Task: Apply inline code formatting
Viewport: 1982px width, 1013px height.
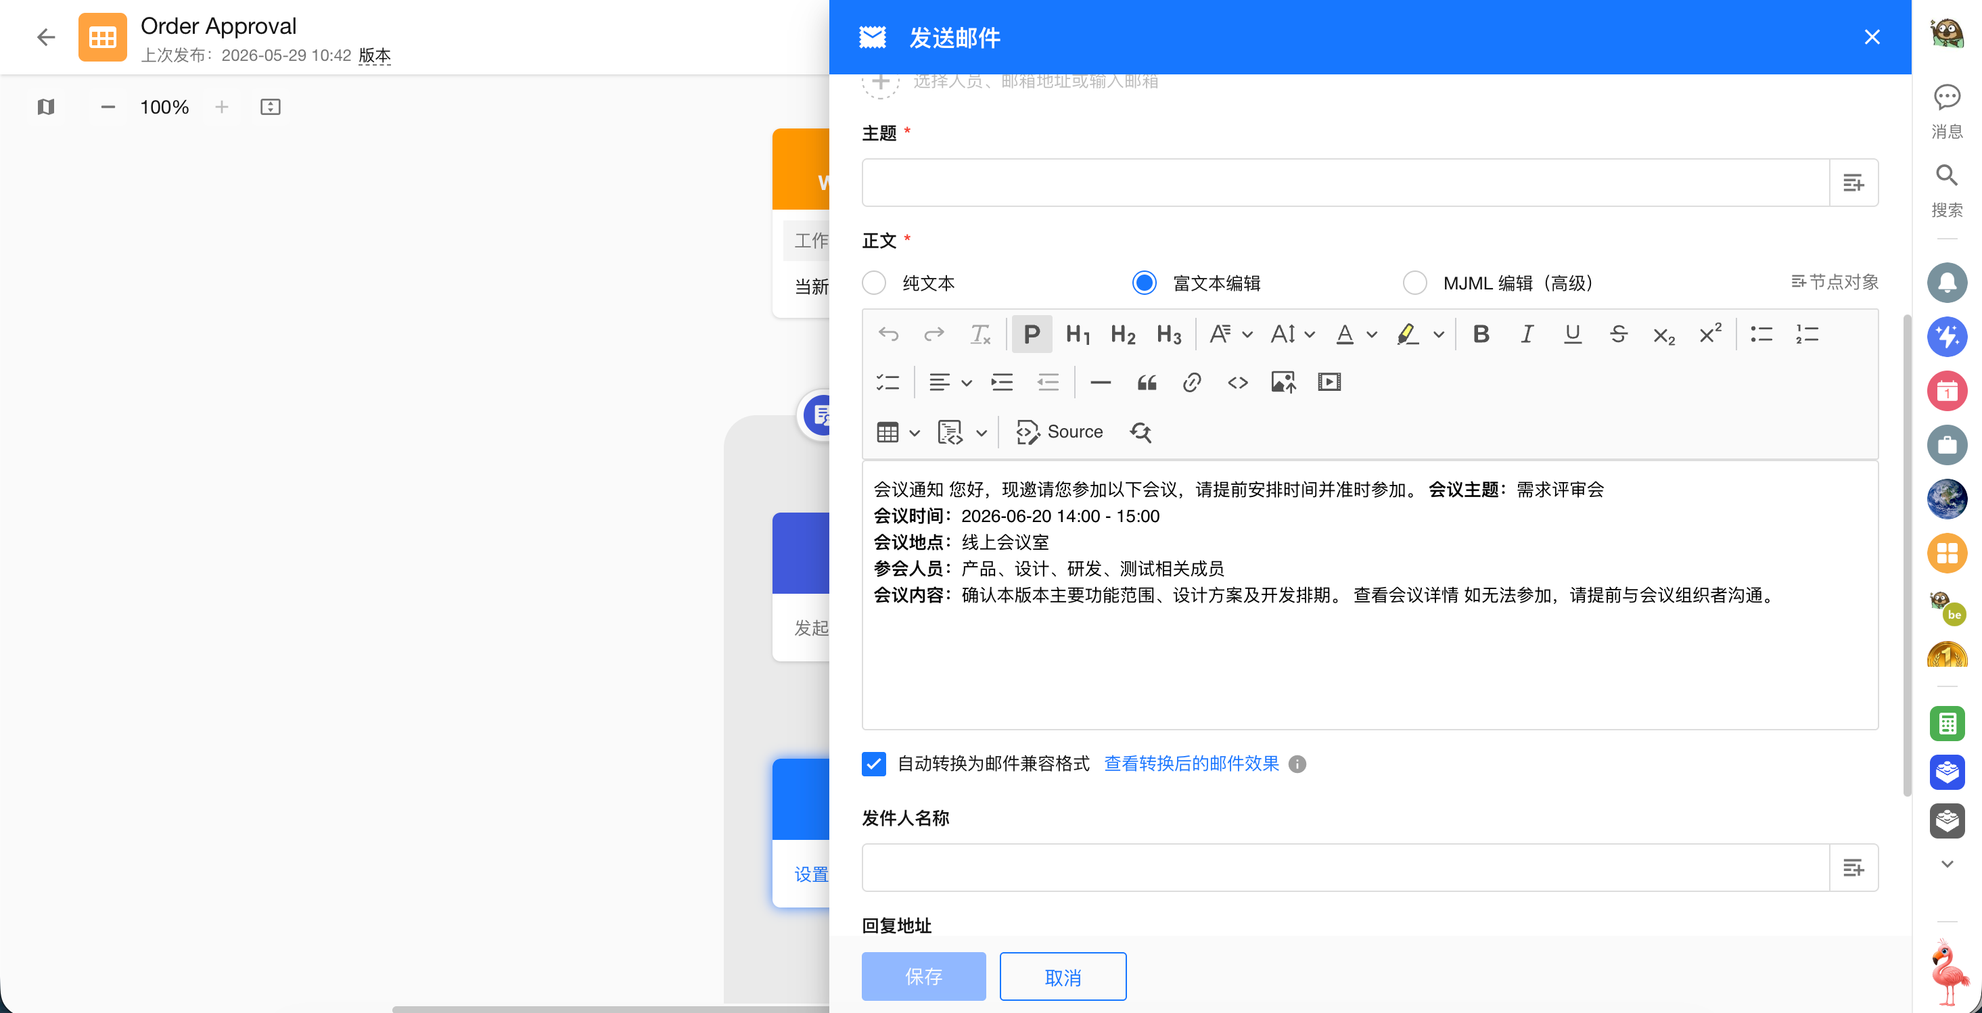Action: pos(1238,382)
